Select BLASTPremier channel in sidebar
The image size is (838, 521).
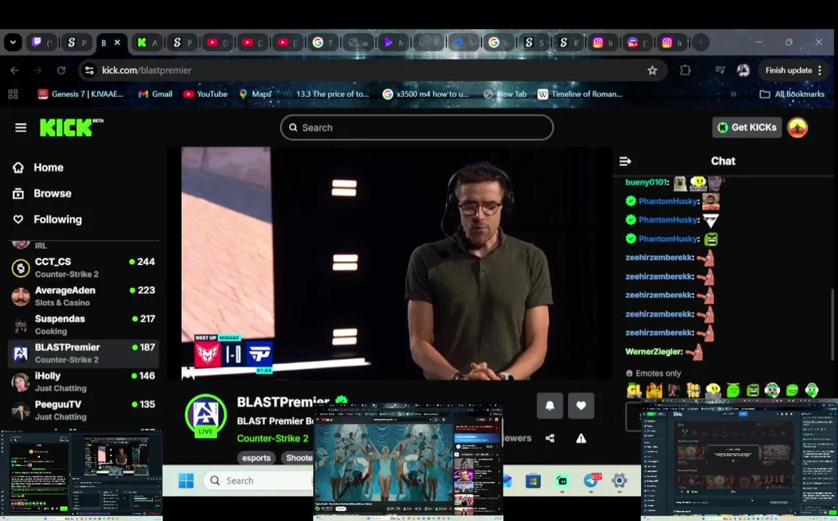click(x=83, y=353)
